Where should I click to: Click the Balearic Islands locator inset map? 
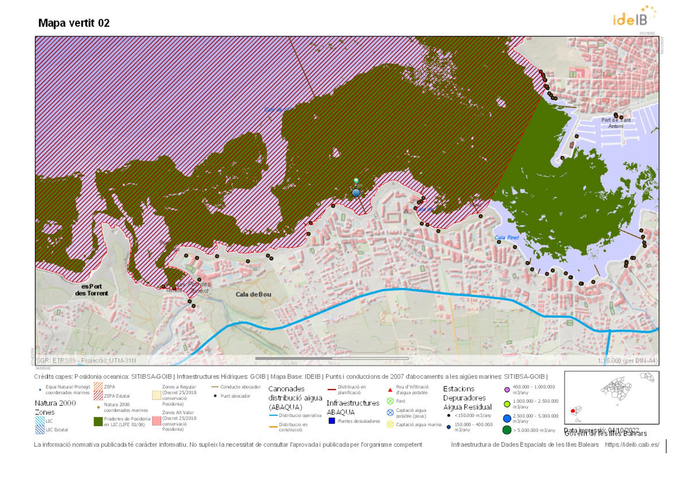coord(611,398)
